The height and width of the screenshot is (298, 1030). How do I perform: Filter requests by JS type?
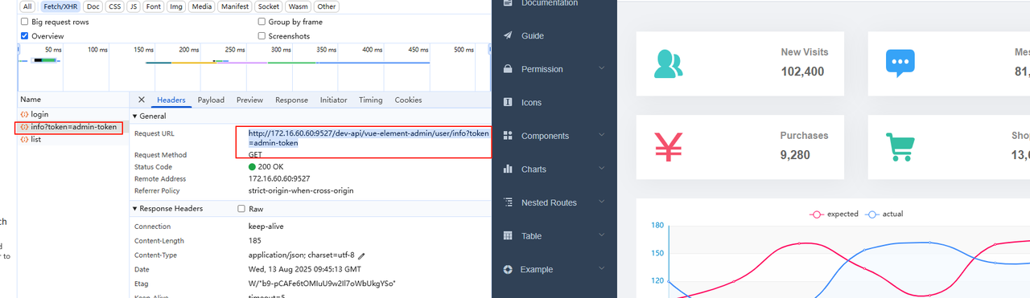[134, 6]
